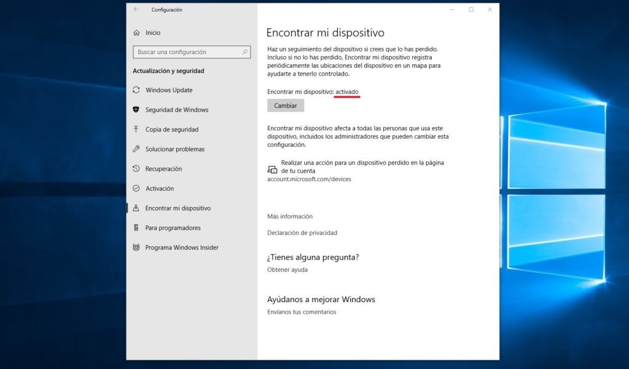Click 'Ayúdanos a mejorar Windows' heading

pos(321,299)
